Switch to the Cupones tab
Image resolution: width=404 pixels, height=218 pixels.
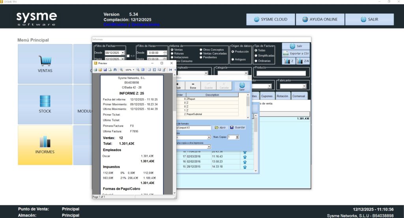(x=267, y=96)
